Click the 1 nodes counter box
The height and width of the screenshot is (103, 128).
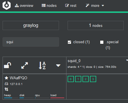(96, 25)
